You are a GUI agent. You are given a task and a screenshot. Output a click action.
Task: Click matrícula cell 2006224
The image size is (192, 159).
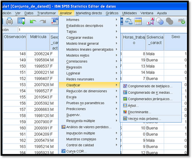tap(38, 54)
